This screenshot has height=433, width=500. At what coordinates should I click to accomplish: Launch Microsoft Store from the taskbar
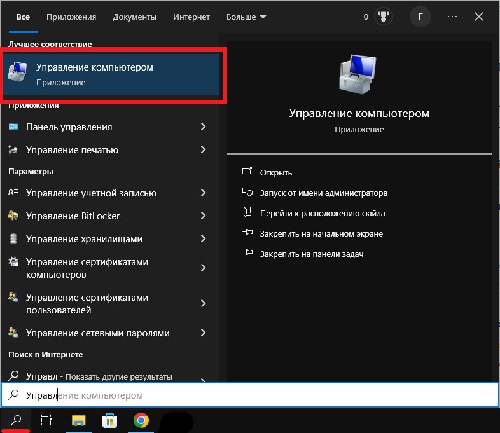109,420
